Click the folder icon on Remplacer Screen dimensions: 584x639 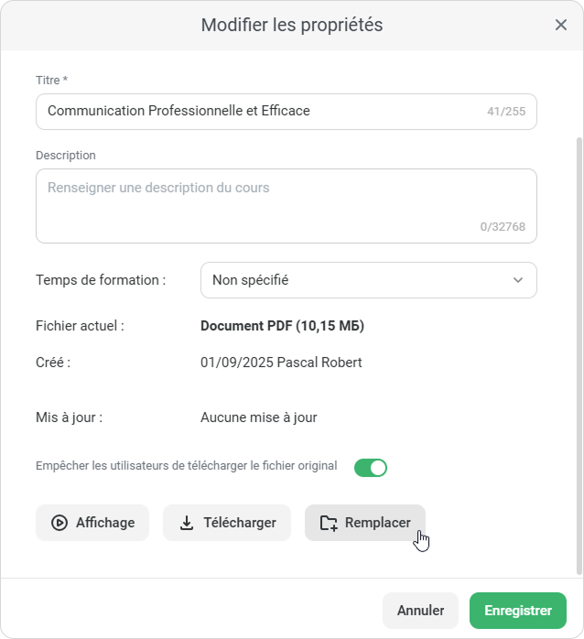(x=329, y=523)
